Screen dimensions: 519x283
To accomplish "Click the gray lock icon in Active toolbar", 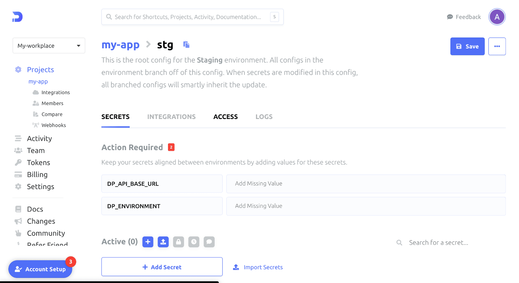I will pyautogui.click(x=178, y=242).
